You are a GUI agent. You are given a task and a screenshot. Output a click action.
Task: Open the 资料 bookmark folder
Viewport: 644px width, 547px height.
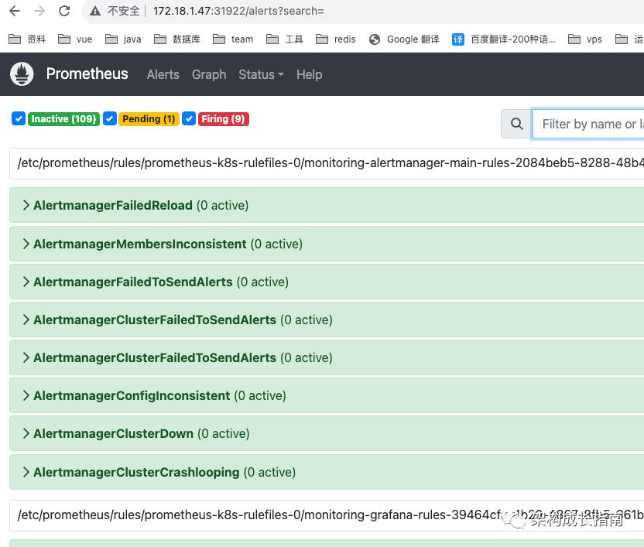[x=27, y=39]
